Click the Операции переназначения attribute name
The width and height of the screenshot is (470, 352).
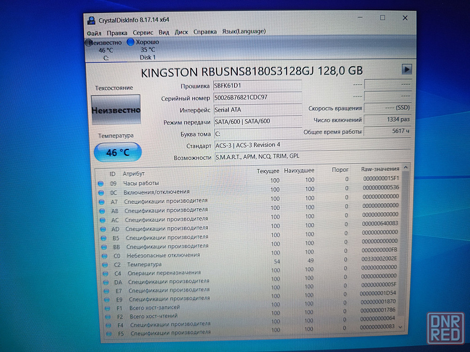pyautogui.click(x=164, y=273)
